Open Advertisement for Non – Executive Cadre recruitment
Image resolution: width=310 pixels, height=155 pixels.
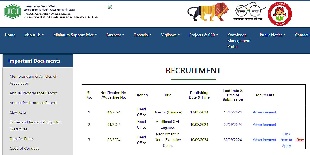click(x=264, y=140)
